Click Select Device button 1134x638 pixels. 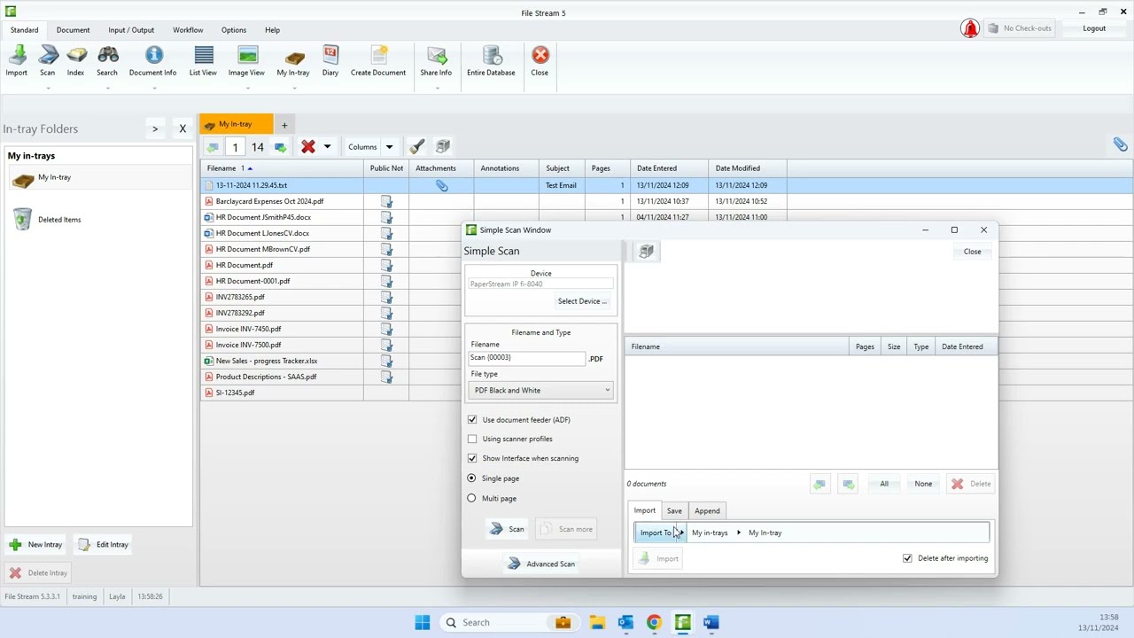582,301
